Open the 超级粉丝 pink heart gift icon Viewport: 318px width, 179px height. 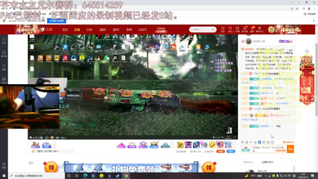point(121,145)
